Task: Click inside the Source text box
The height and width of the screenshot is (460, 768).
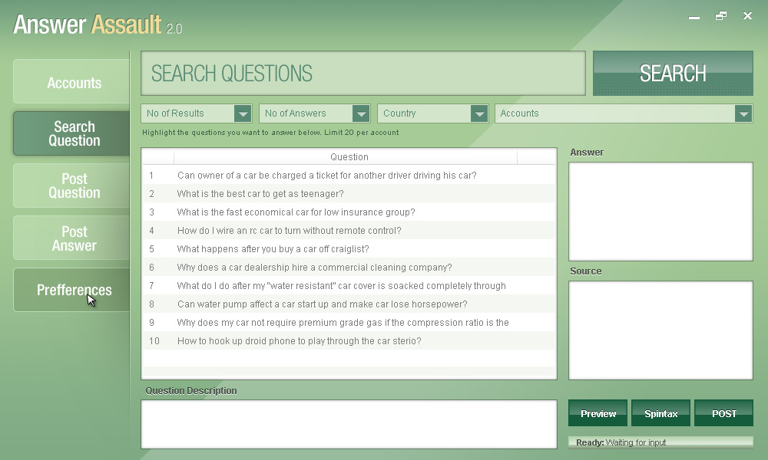Action: click(660, 330)
